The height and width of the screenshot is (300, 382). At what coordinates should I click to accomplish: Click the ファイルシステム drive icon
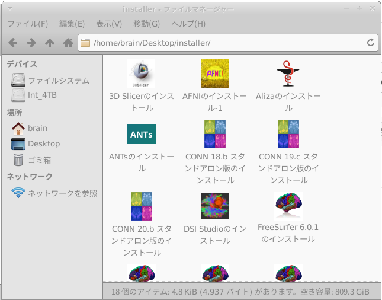coord(18,80)
